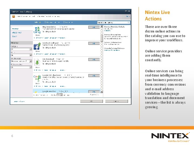Add the Google weather action

[94, 92]
